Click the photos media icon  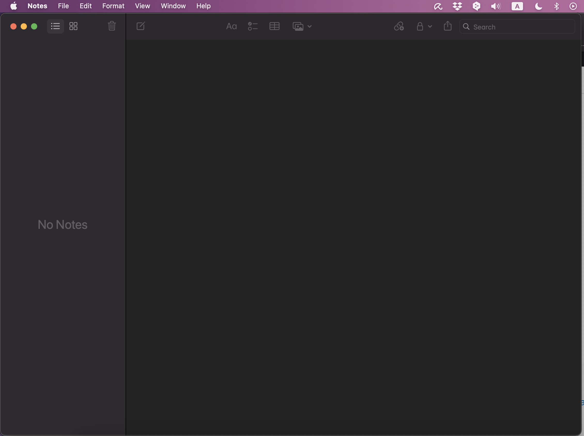[298, 26]
